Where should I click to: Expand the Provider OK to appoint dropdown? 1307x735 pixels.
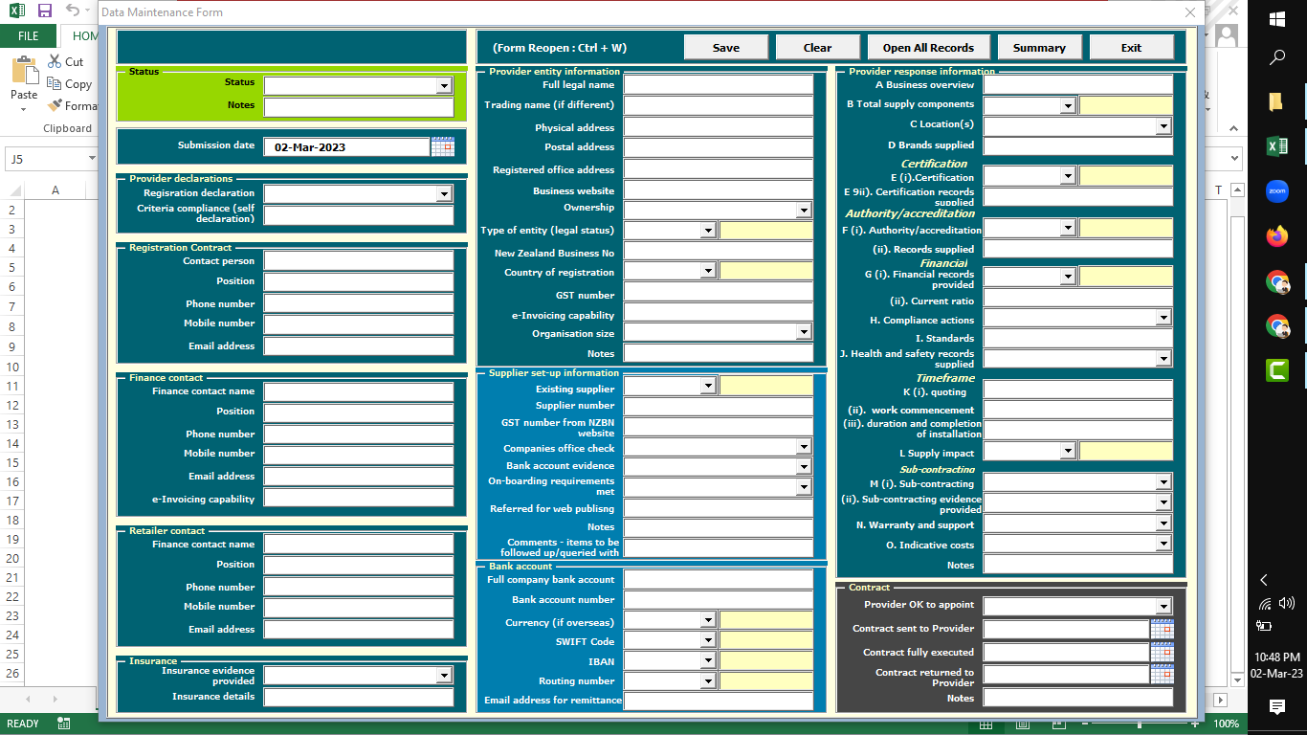click(1163, 607)
